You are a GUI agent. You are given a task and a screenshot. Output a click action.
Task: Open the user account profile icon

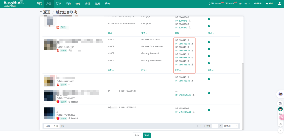coord(279,4)
